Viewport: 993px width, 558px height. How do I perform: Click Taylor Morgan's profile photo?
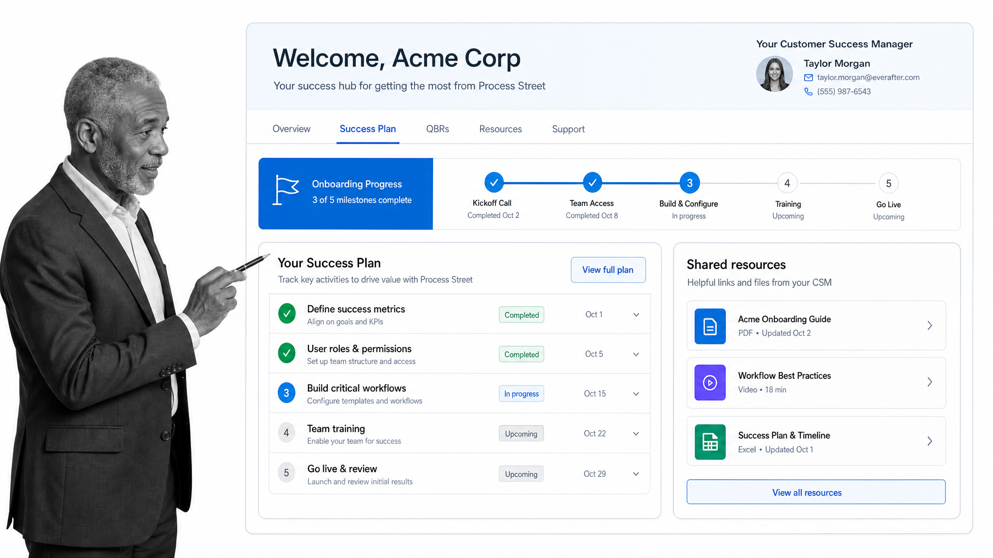pyautogui.click(x=774, y=74)
